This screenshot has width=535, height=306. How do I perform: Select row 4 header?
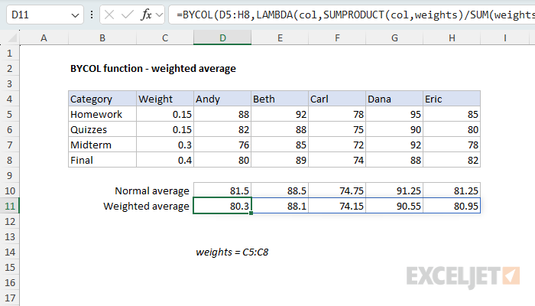9,99
